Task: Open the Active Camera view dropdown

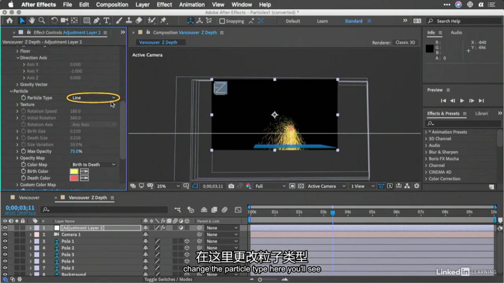Action: 326,186
